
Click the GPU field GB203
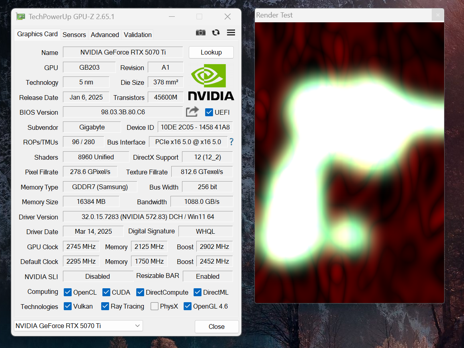click(89, 67)
